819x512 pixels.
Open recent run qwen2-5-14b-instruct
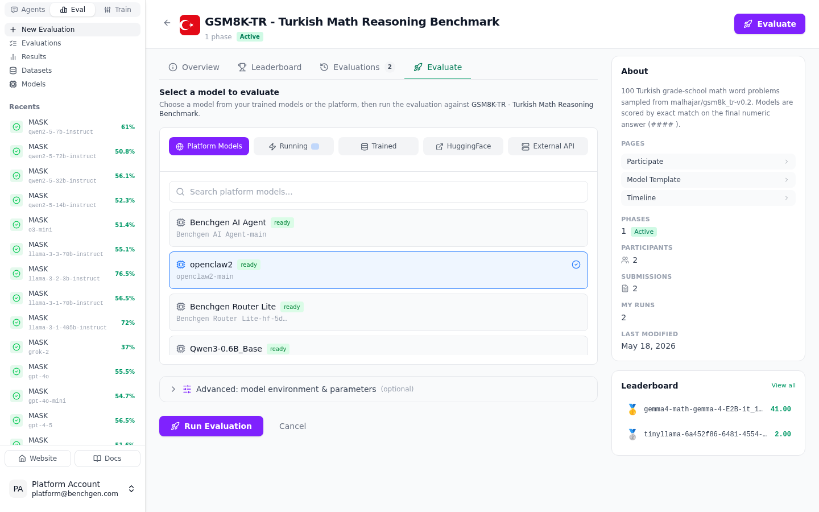(x=72, y=200)
